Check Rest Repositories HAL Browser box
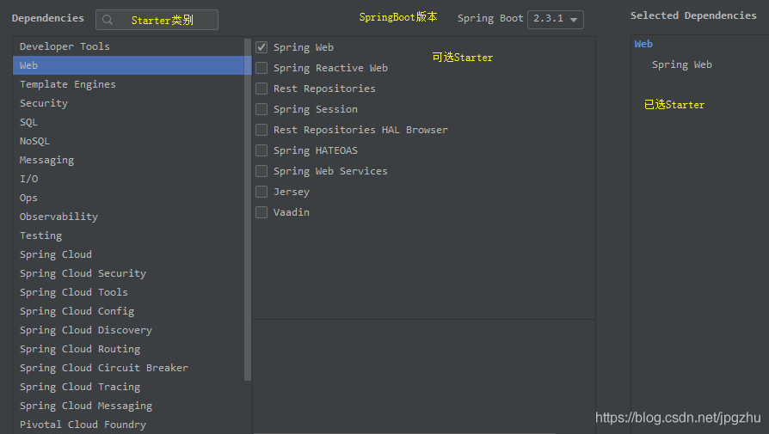769x434 pixels. click(x=261, y=130)
